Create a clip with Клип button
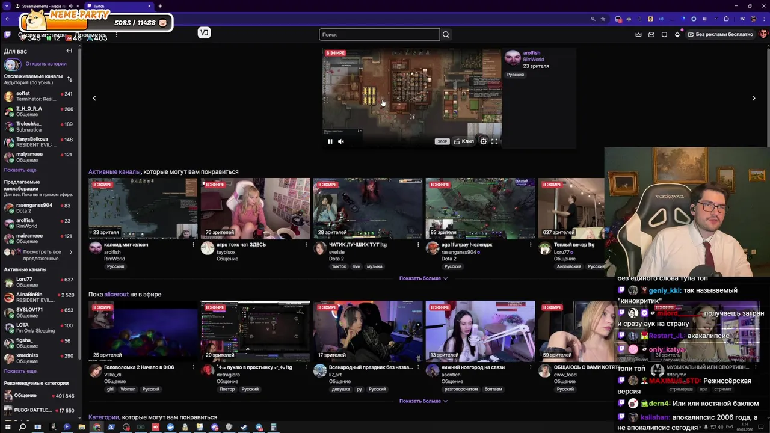This screenshot has height=433, width=770. coord(464,141)
